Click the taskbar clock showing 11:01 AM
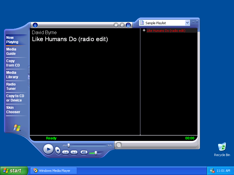 point(223,171)
